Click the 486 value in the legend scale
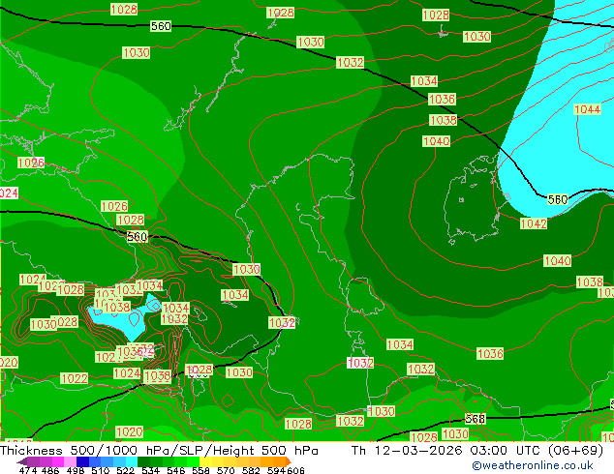614x474 pixels. [50, 470]
